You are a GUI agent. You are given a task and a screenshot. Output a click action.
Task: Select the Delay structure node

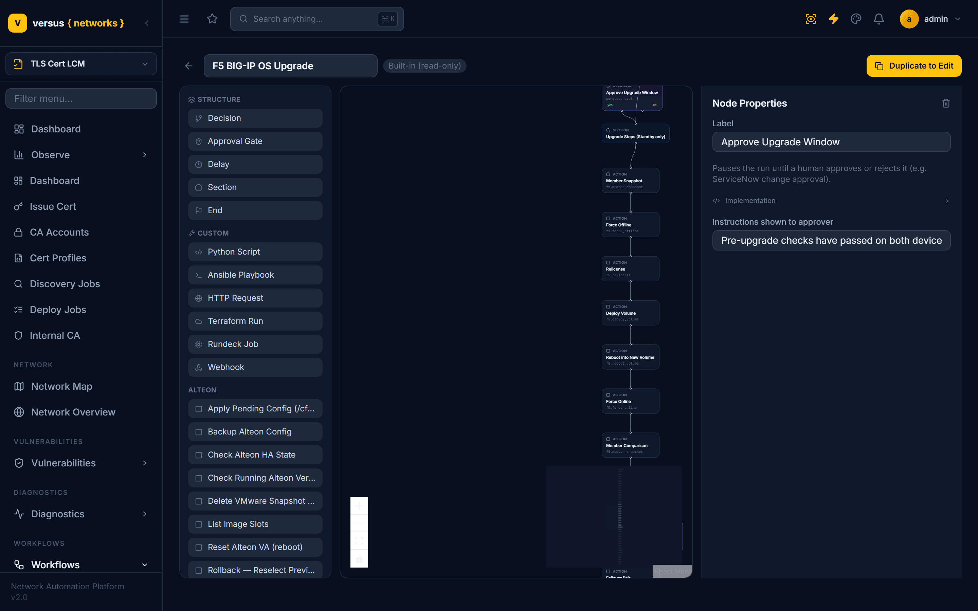click(255, 164)
